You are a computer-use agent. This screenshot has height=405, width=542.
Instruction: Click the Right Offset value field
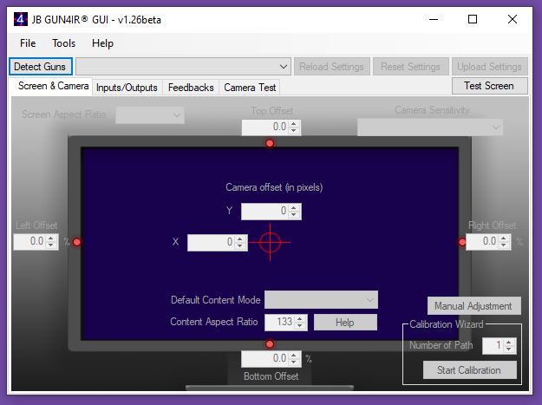(x=482, y=241)
